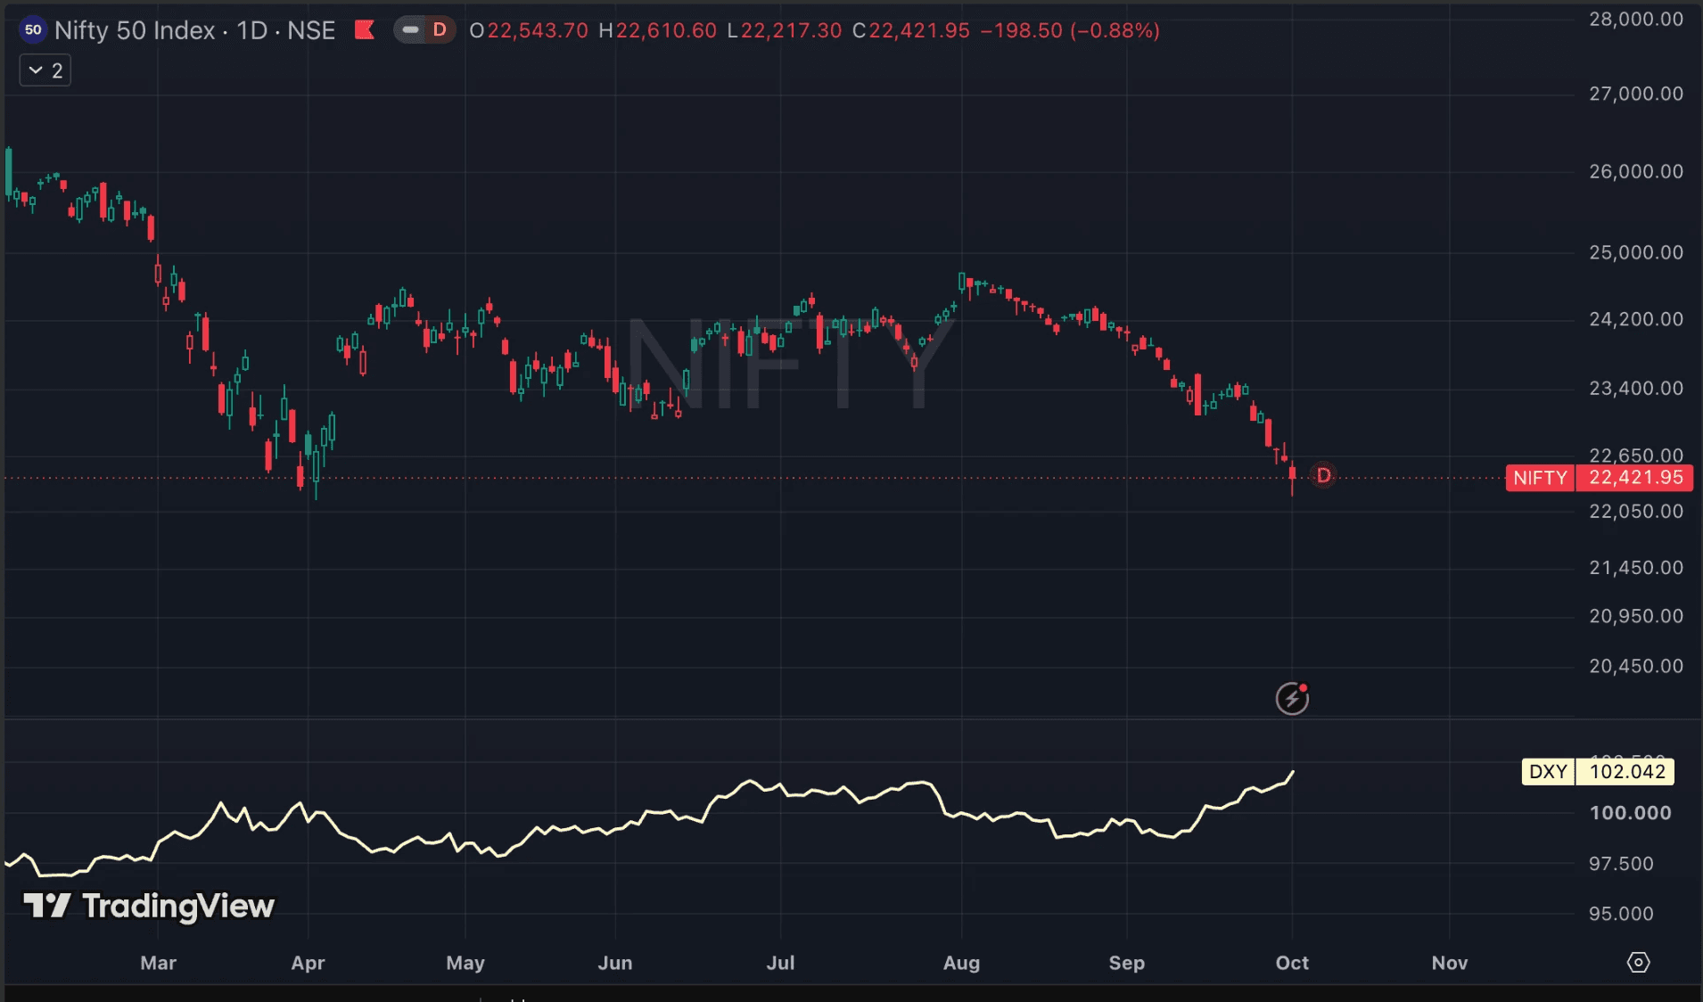Click the 28,000.00 price axis label
This screenshot has width=1703, height=1002.
(1636, 19)
